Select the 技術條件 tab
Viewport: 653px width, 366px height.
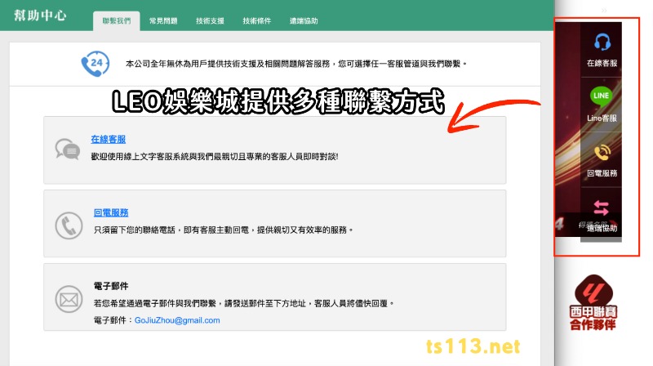click(257, 21)
